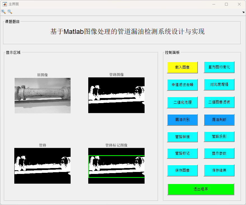Screen dimensions: 246x205
Task: Click the MATLAB logo in title bar
Action: [5, 4]
